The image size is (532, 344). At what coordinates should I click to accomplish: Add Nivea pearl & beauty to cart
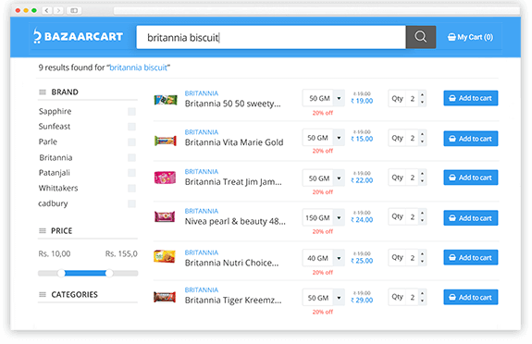[471, 218]
